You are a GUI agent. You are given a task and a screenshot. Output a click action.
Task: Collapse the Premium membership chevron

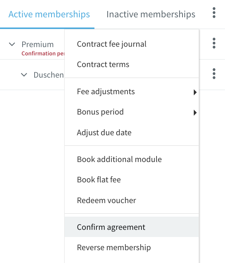[x=12, y=44]
